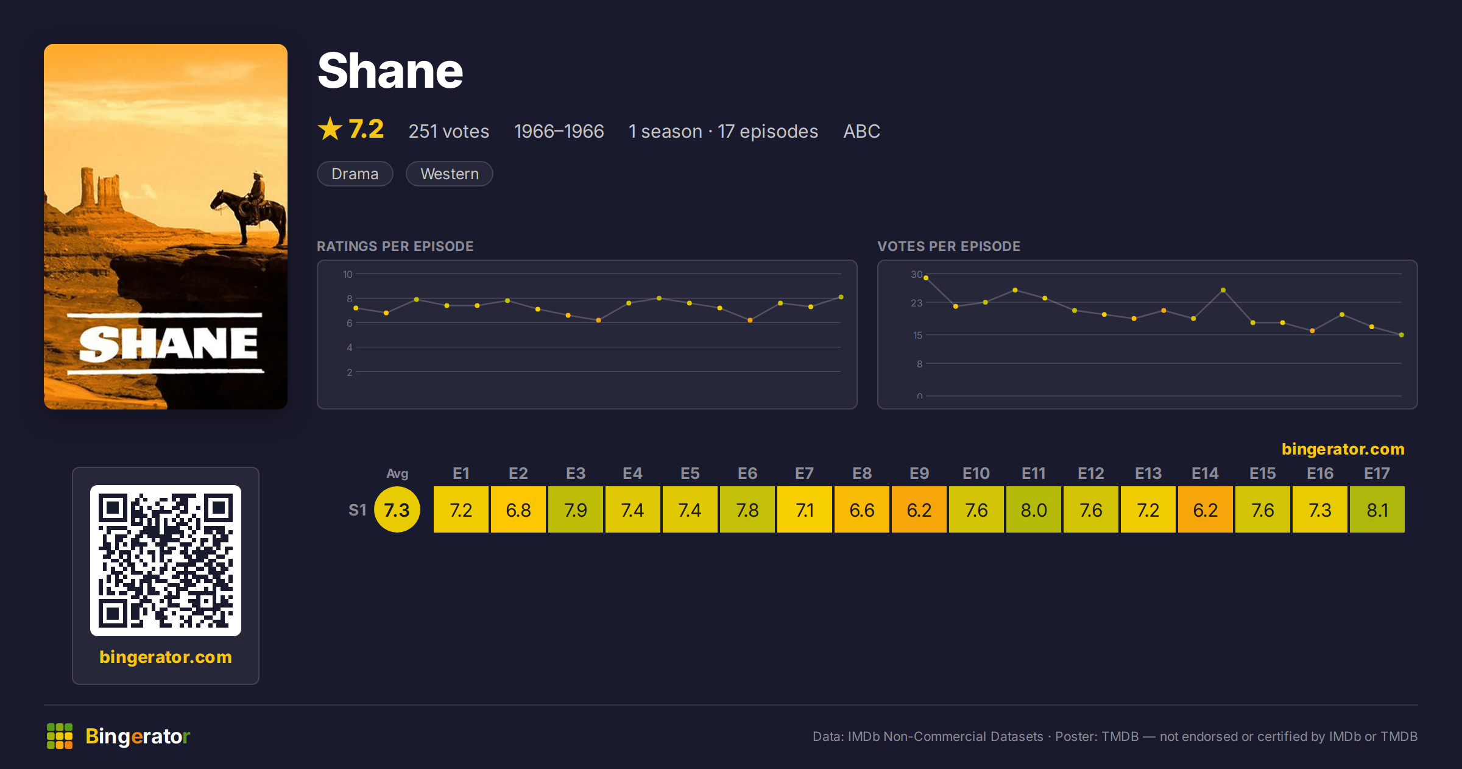The width and height of the screenshot is (1462, 769).
Task: Select the E3 rating cell 7.9
Action: pos(576,509)
